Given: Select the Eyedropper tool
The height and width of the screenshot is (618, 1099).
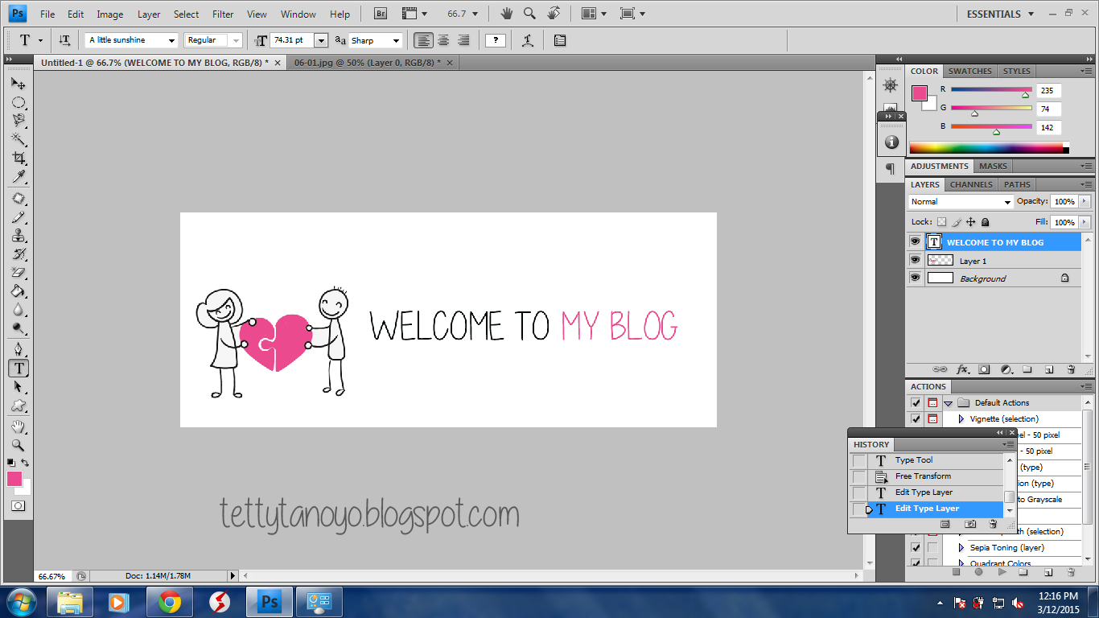Looking at the screenshot, I should click(19, 177).
